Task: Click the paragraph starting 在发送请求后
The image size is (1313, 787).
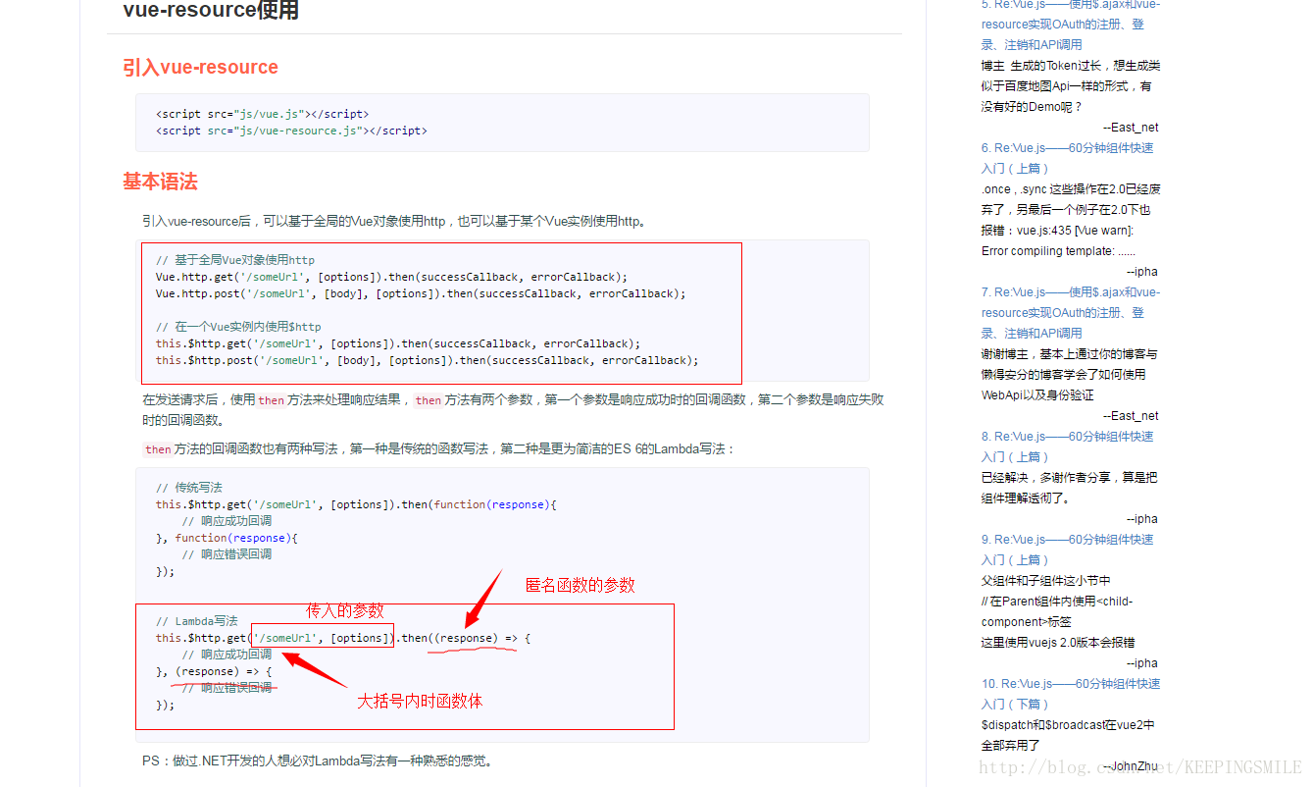Action: pos(513,410)
